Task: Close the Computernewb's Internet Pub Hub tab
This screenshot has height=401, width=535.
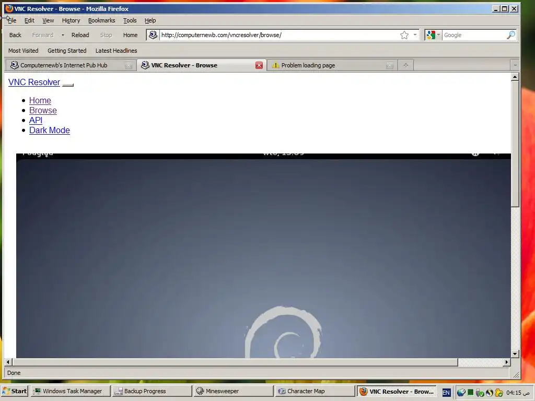Action: [129, 65]
